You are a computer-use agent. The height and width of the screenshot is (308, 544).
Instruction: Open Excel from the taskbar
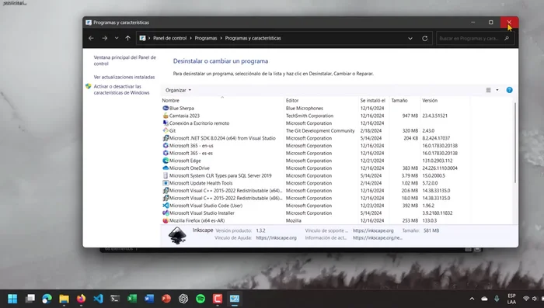point(132,299)
